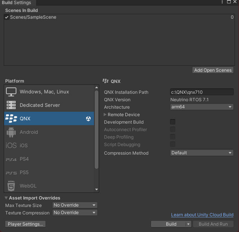Open Player Settings
239x232 pixels.
pyautogui.click(x=25, y=224)
